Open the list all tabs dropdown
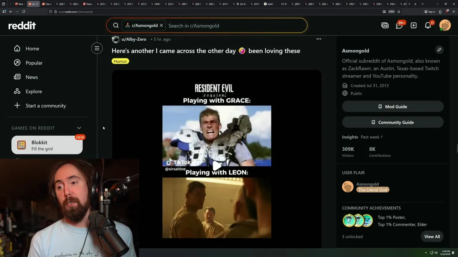Image resolution: width=458 pixels, height=257 pixels. [423, 4]
